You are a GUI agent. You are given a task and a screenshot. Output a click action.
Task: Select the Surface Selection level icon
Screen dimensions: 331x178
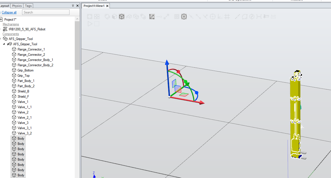[114, 17]
